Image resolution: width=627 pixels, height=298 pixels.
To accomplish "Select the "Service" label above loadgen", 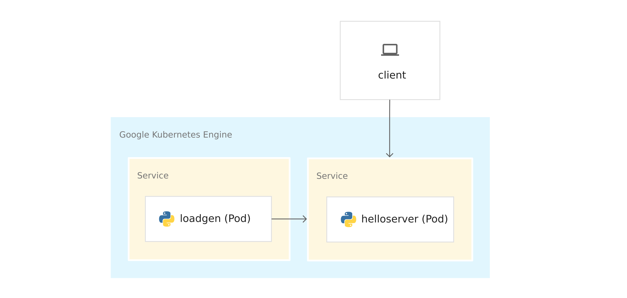I will 153,175.
